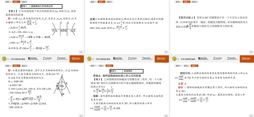Select highlighted 题型二 tab on slide 17

pyautogui.click(x=16, y=66)
